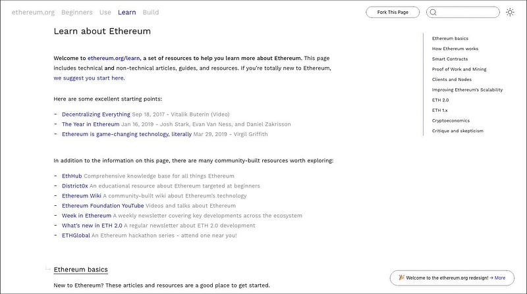Viewport: 527px width, 294px height.
Task: Open 'Ethereum is game-changing technology, literally' link
Action: (126, 134)
